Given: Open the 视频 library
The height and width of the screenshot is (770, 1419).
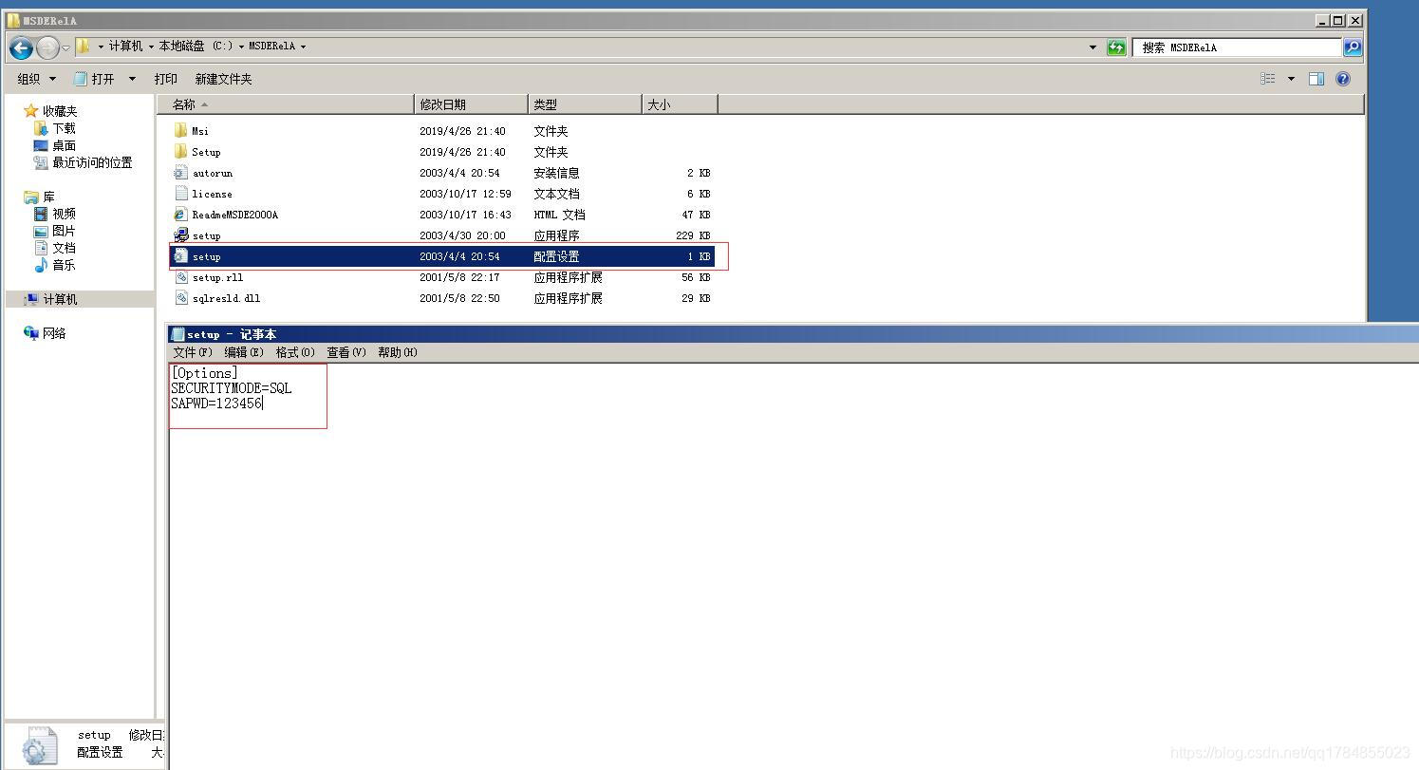Looking at the screenshot, I should point(64,214).
